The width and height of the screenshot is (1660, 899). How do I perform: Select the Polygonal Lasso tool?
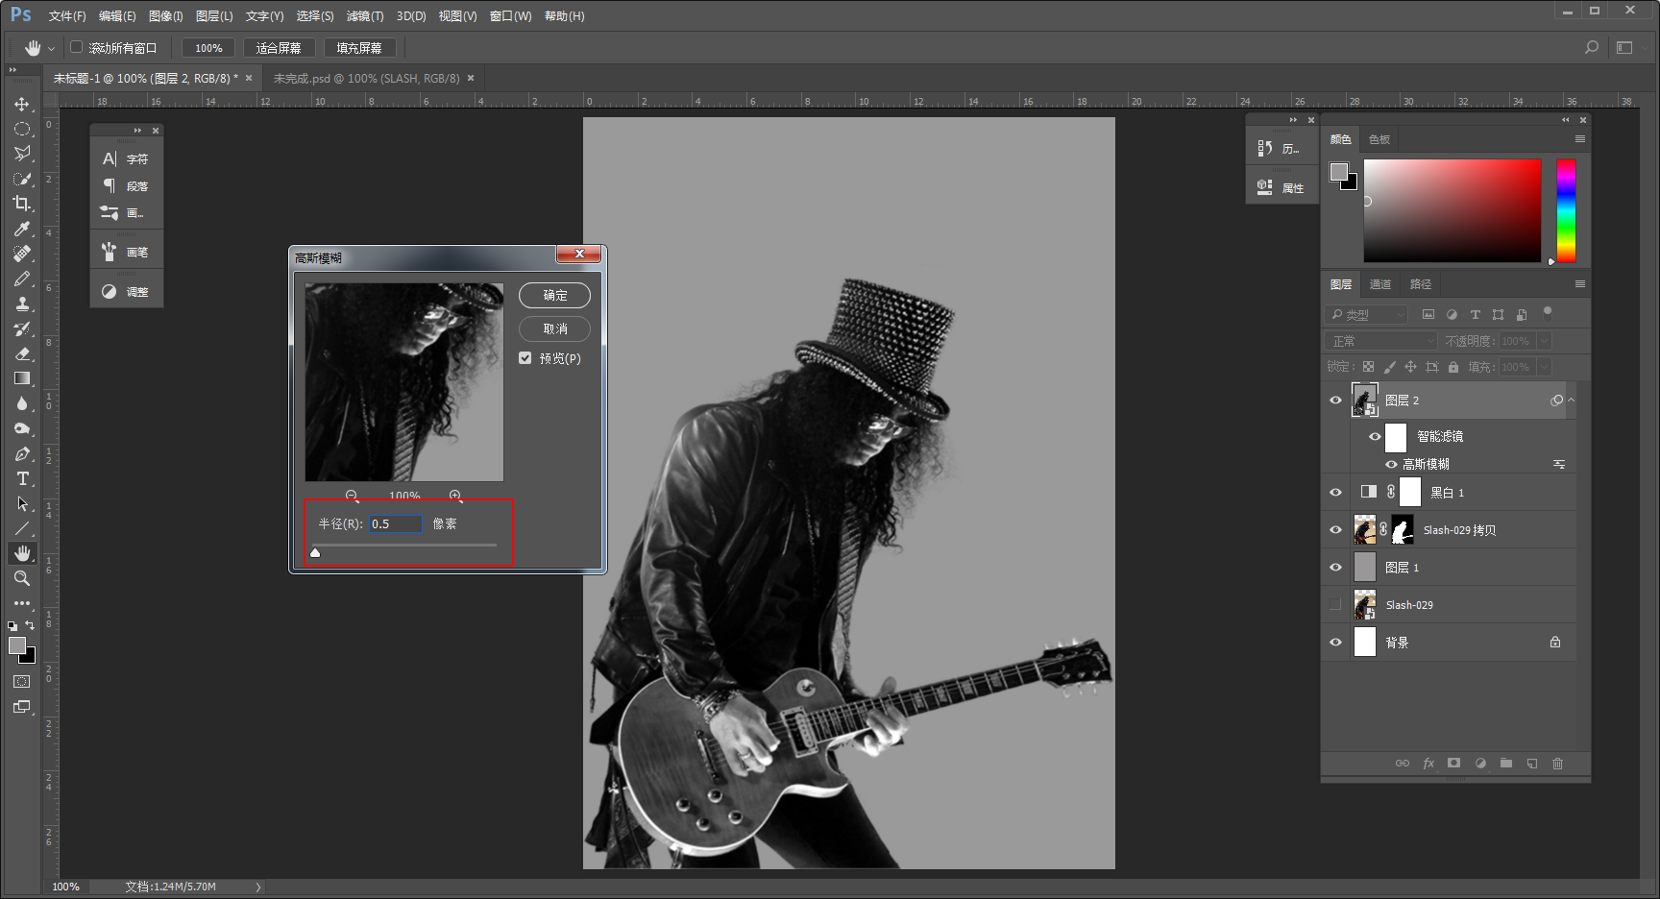tap(22, 154)
